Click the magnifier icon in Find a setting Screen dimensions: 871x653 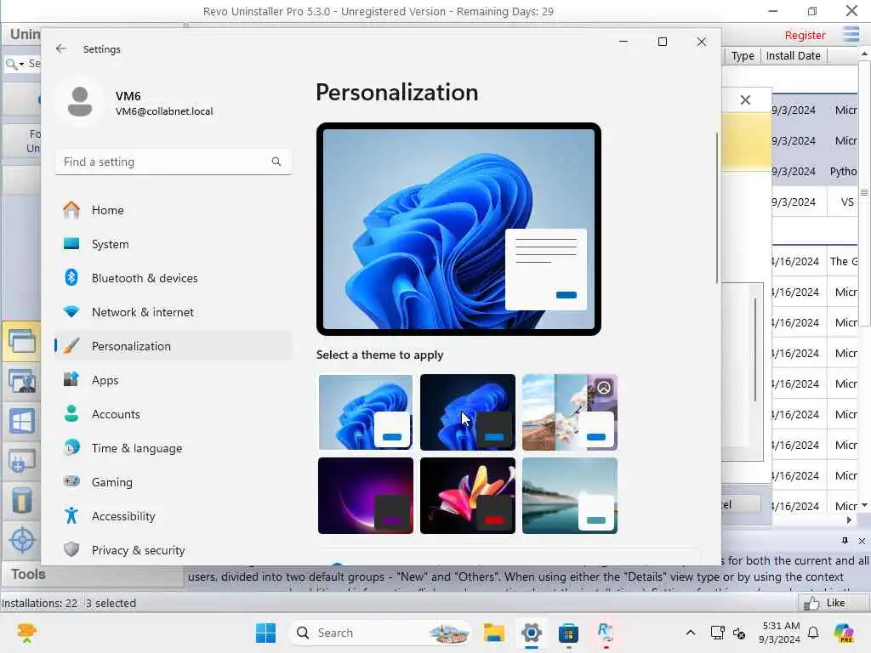click(x=276, y=162)
